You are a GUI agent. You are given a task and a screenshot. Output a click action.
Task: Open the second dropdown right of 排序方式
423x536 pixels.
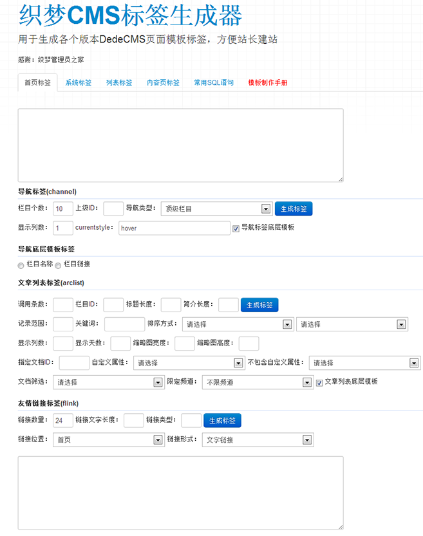coord(352,324)
